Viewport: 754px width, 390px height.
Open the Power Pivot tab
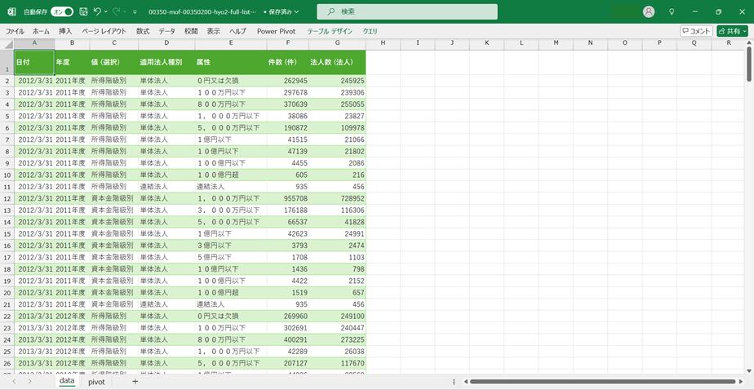coord(277,31)
